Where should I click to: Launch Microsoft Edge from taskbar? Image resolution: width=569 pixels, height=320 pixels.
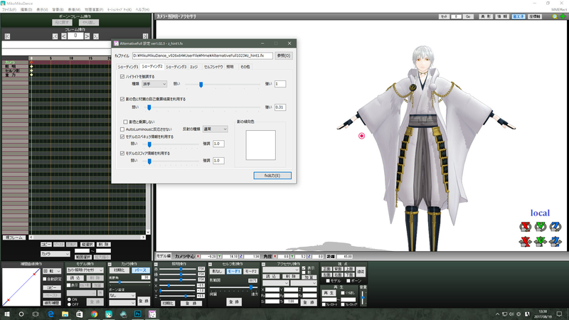[50, 314]
